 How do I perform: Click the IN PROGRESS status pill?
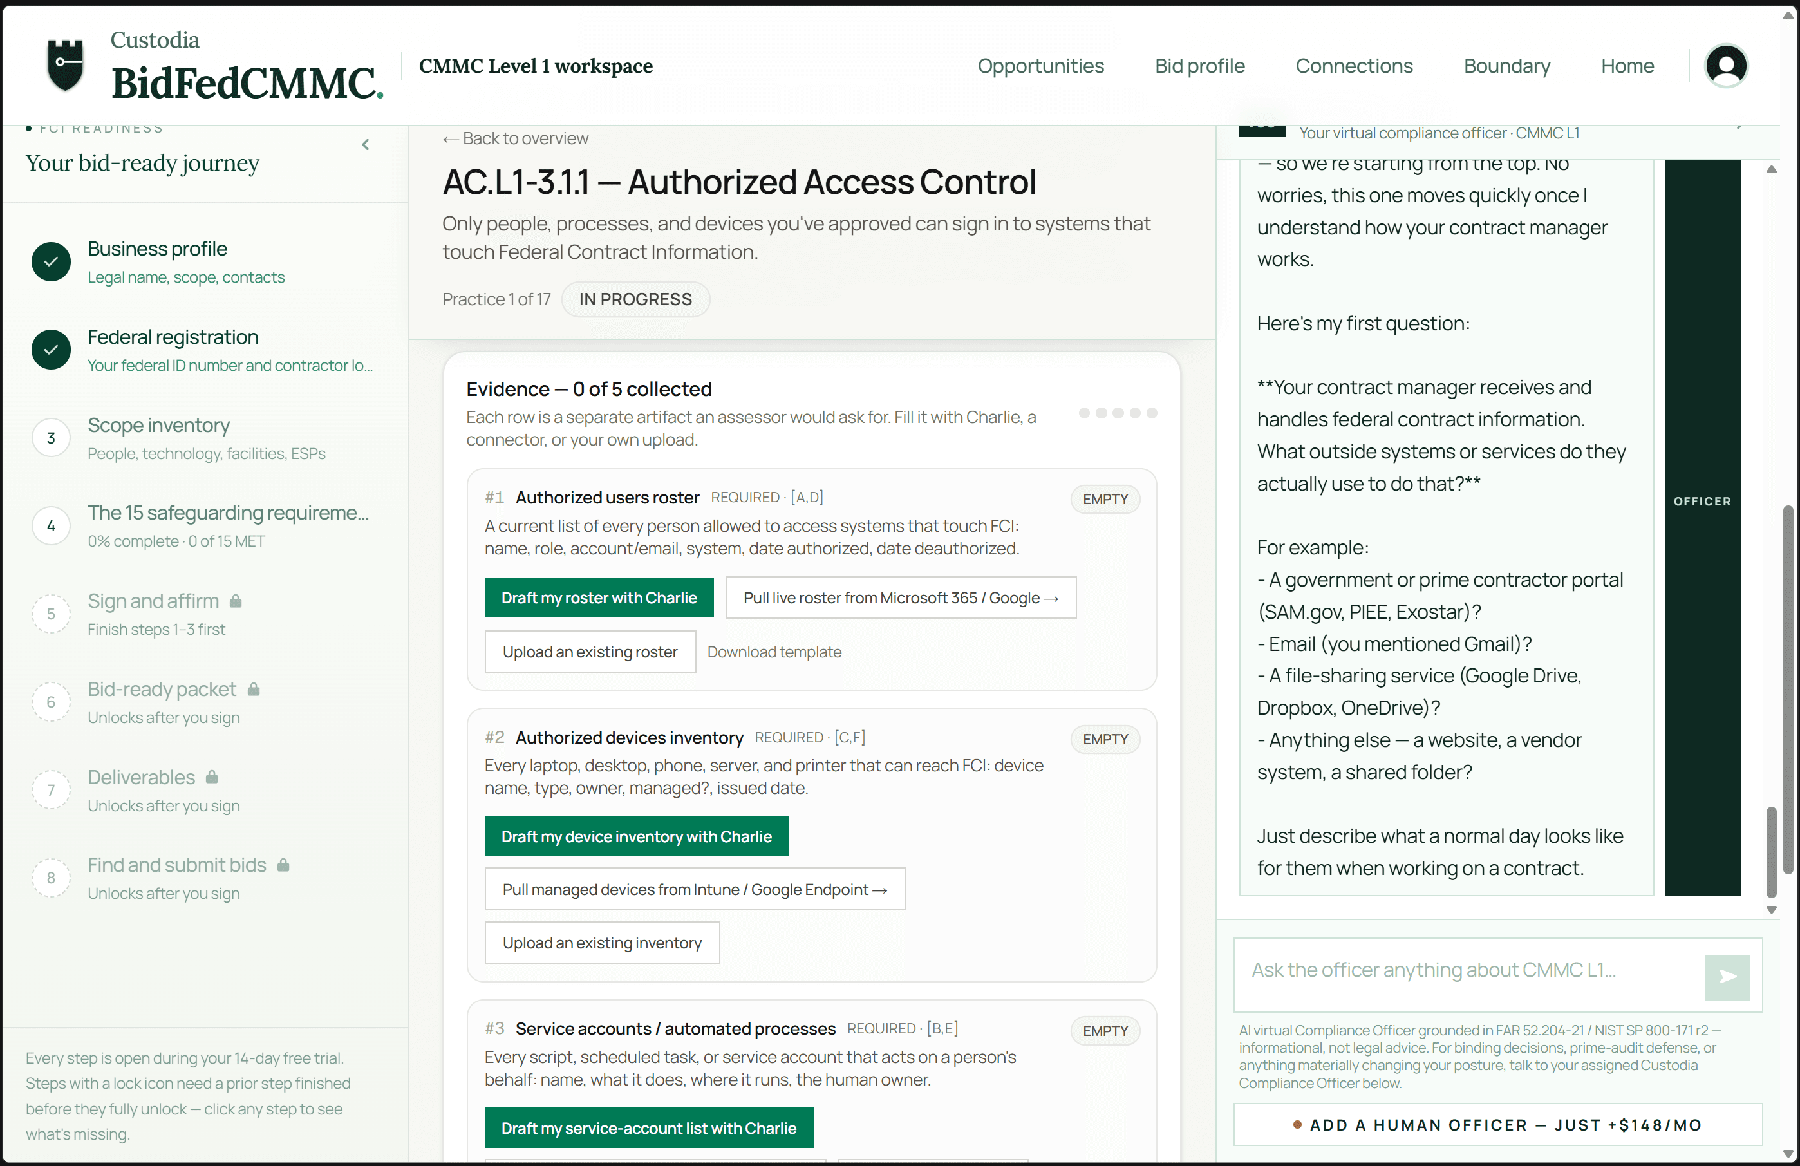click(x=635, y=299)
